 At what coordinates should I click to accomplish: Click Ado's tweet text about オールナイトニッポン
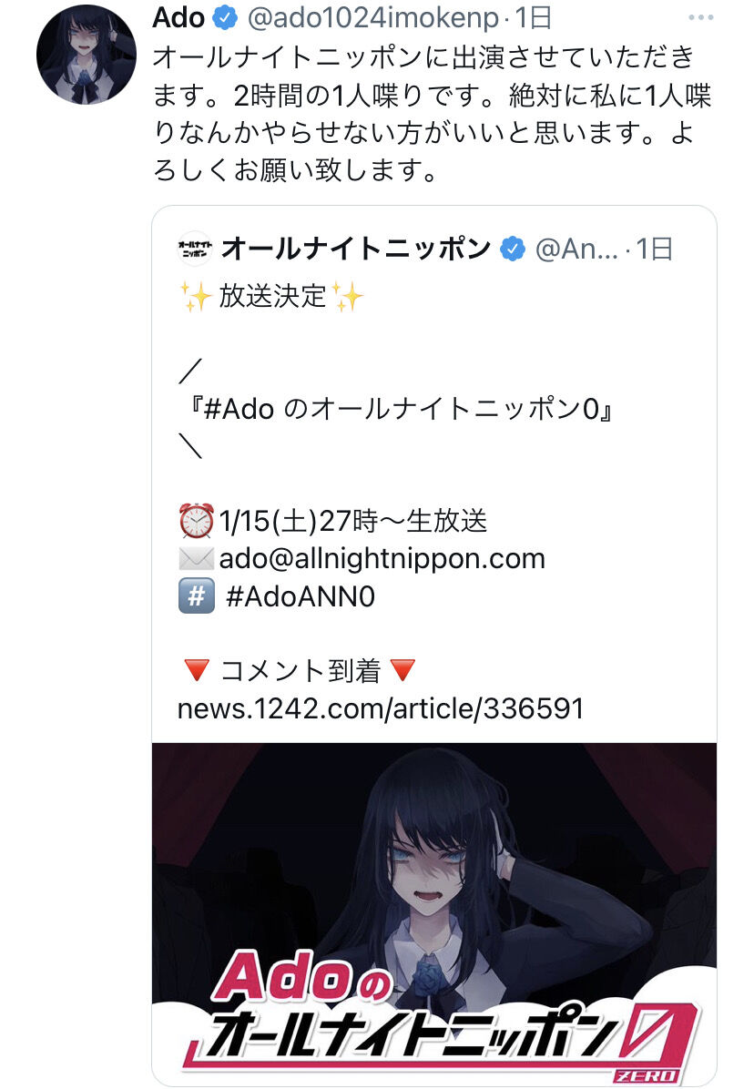432,113
